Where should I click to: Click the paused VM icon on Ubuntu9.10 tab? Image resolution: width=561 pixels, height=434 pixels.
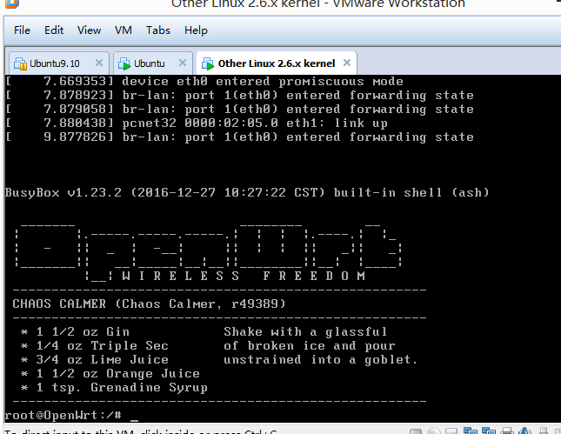pyautogui.click(x=20, y=63)
